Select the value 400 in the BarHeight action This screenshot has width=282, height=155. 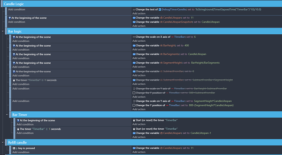(187, 45)
